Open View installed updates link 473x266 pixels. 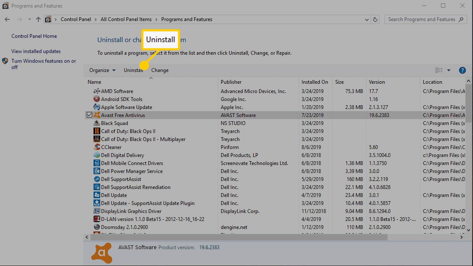36,51
